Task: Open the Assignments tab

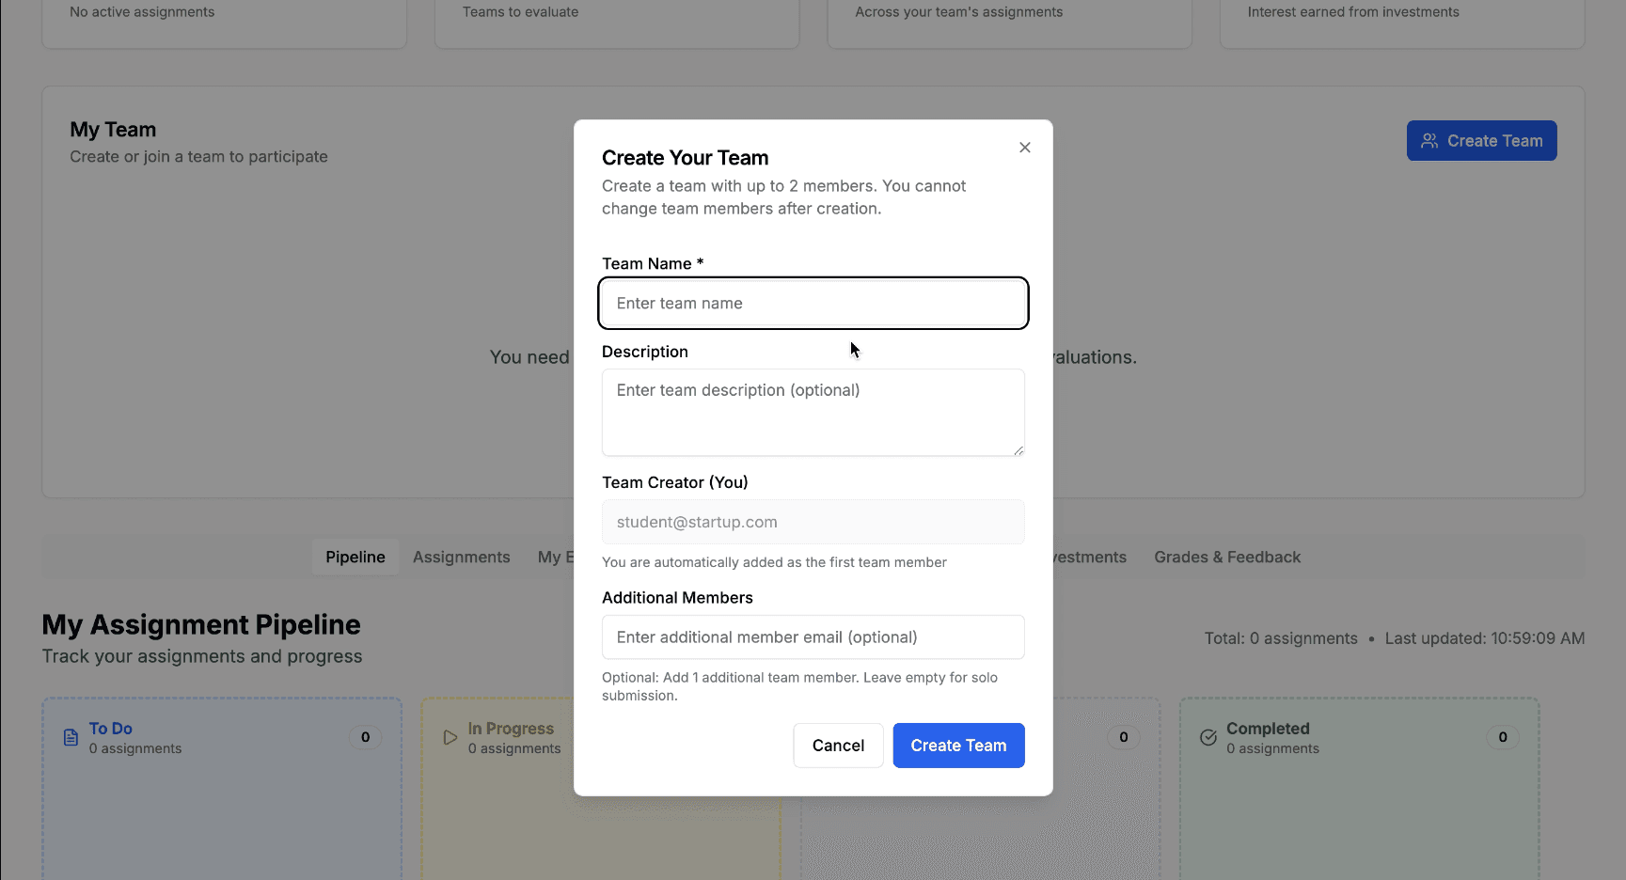Action: pos(462,558)
